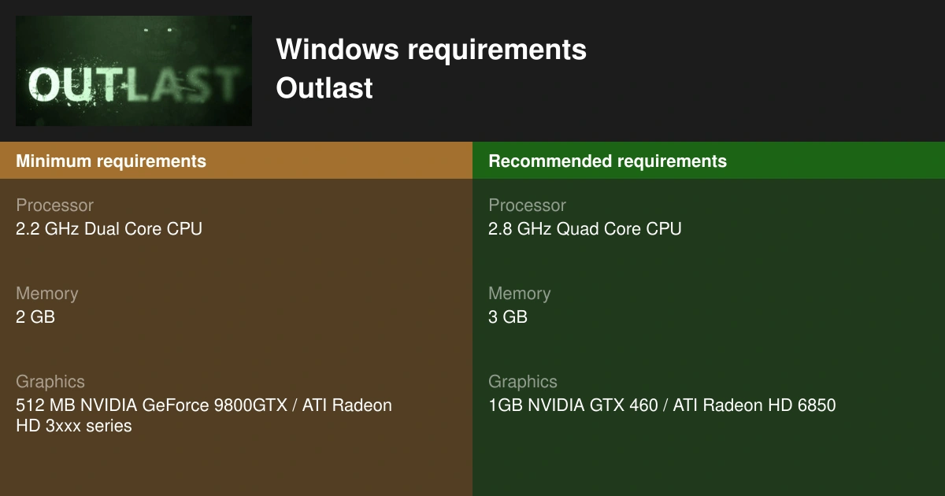Click the minimum Graphics label
The width and height of the screenshot is (945, 496).
pyautogui.click(x=50, y=382)
